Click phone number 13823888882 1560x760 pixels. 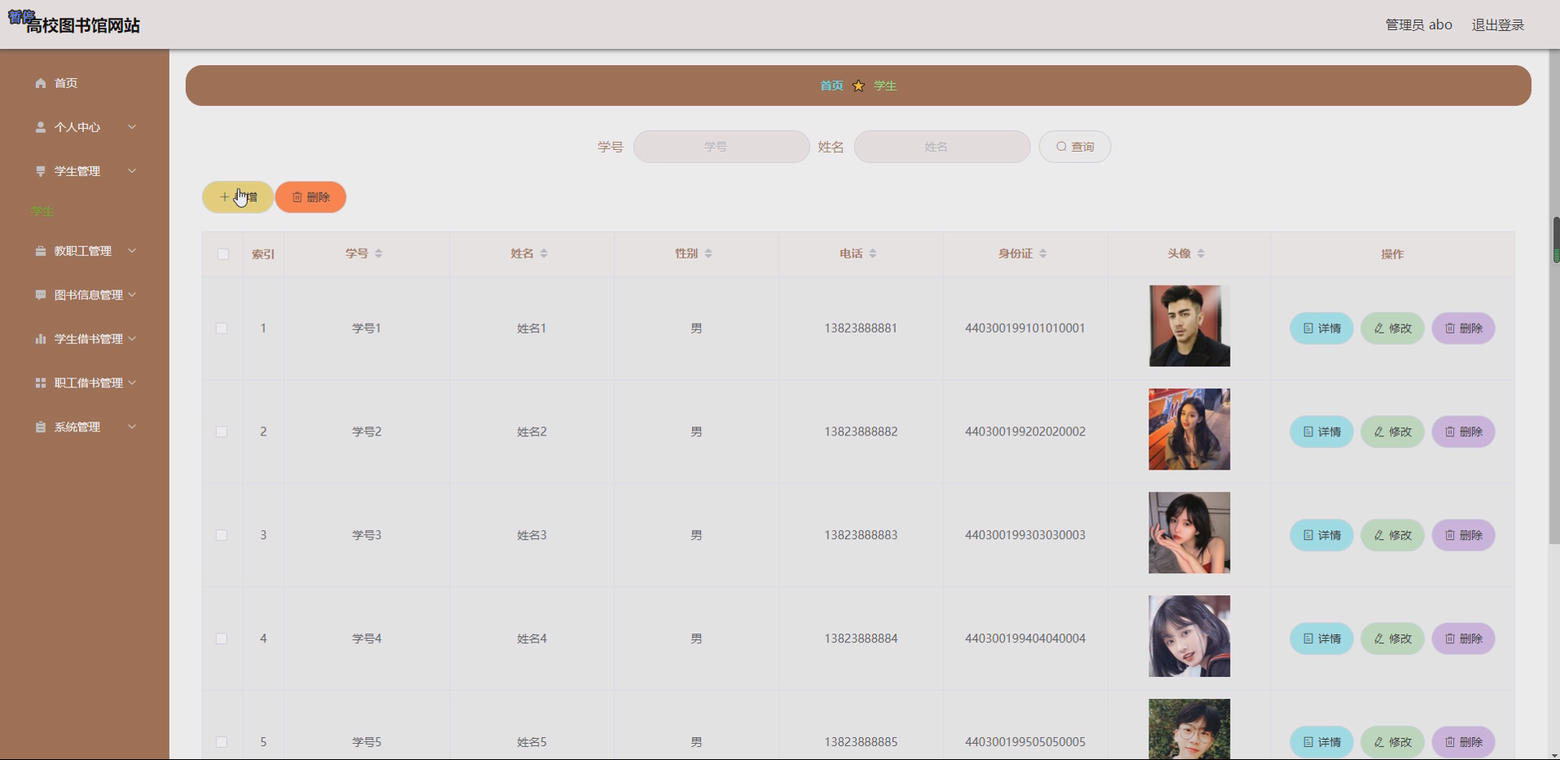(x=861, y=432)
